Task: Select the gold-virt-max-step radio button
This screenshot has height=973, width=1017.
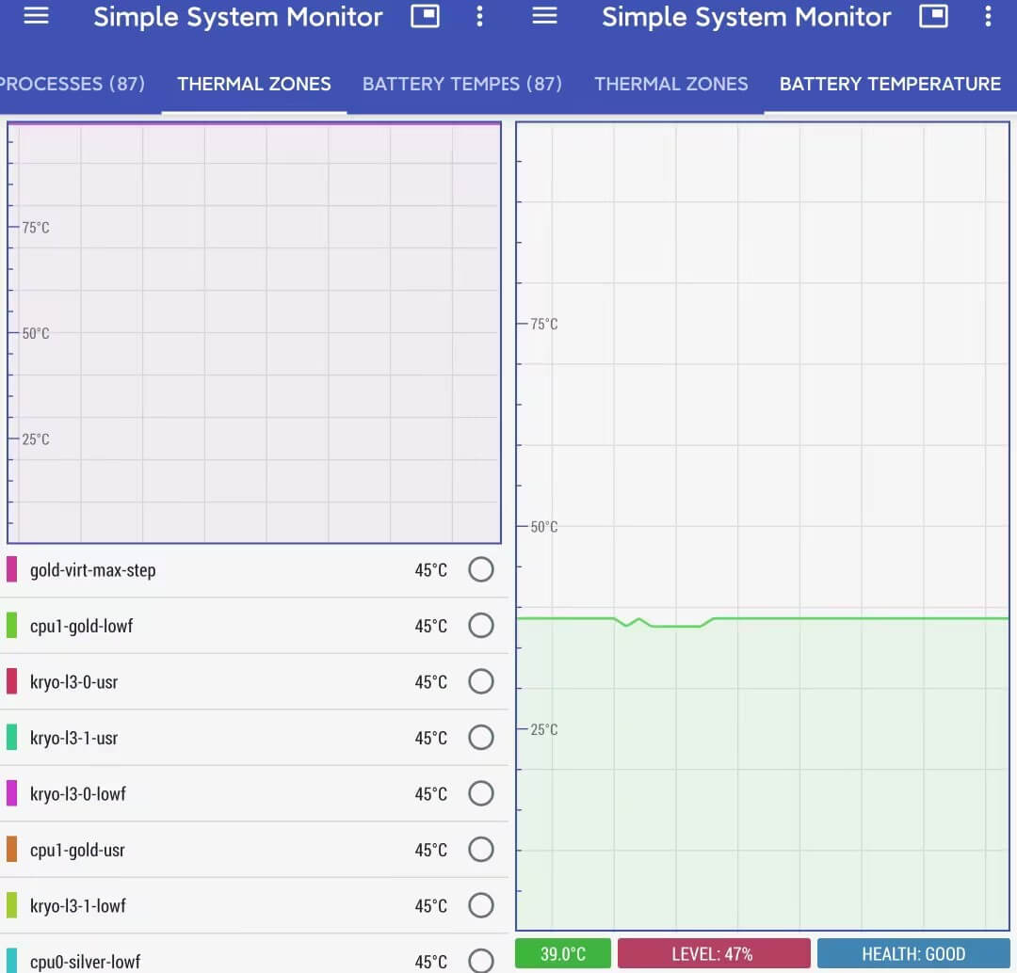Action: (x=481, y=570)
